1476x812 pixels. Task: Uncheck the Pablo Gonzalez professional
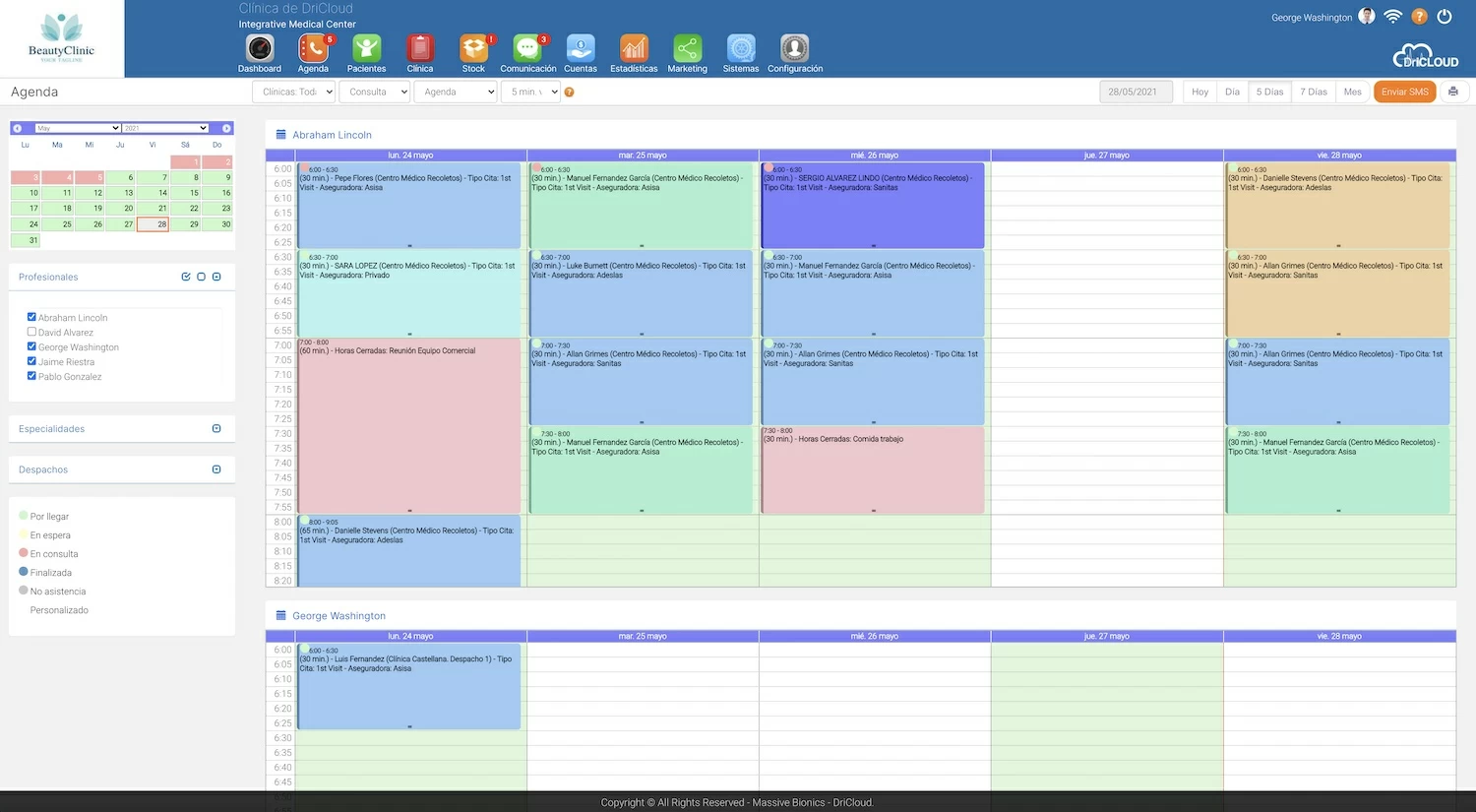31,376
